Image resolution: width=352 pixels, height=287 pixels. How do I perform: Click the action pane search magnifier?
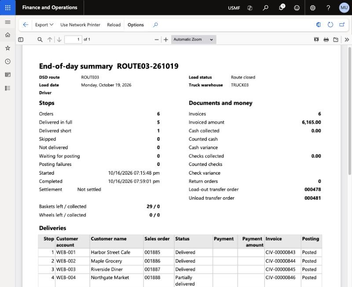coord(155,25)
